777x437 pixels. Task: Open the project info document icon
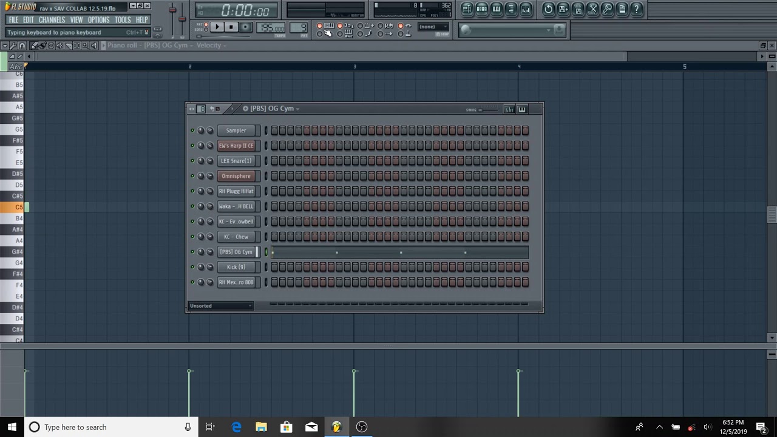click(622, 9)
